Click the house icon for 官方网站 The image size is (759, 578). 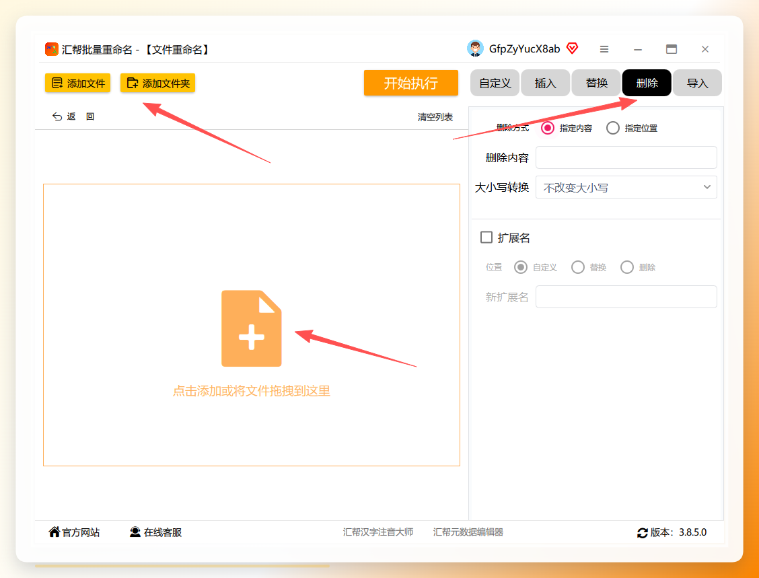[55, 532]
